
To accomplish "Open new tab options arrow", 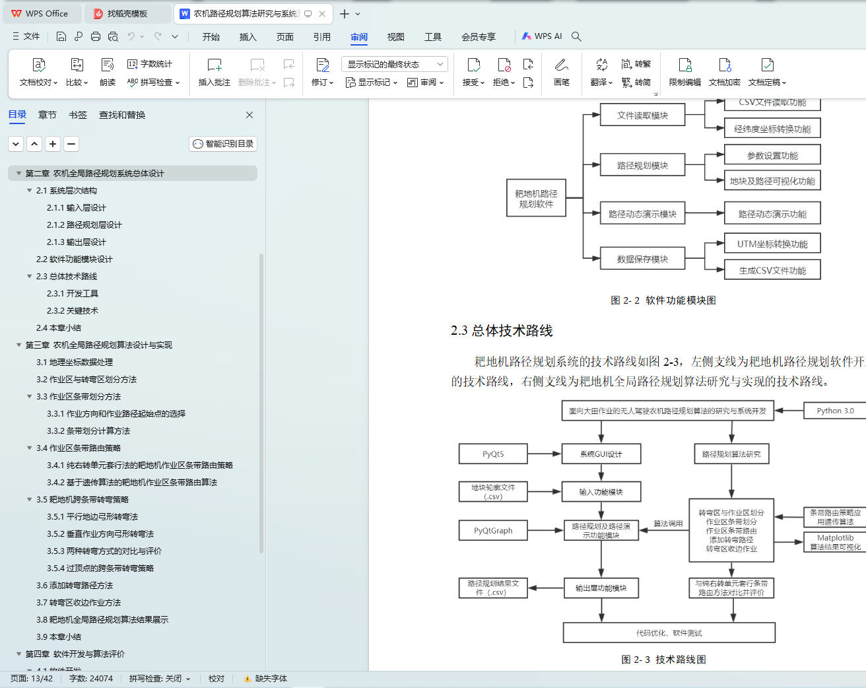I will point(358,14).
